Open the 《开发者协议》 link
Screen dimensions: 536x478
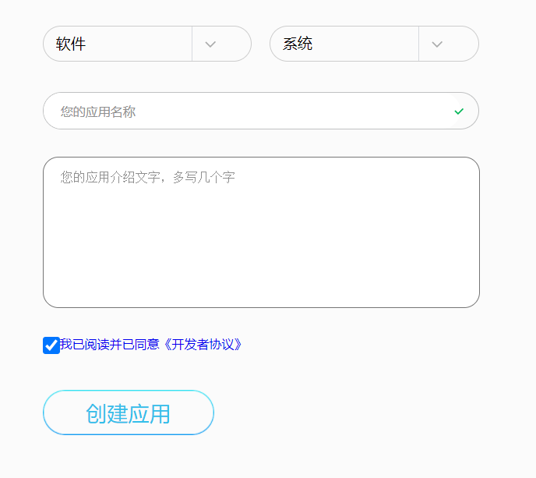point(203,345)
